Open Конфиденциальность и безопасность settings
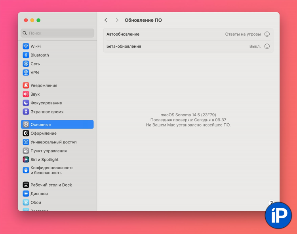 [57, 170]
